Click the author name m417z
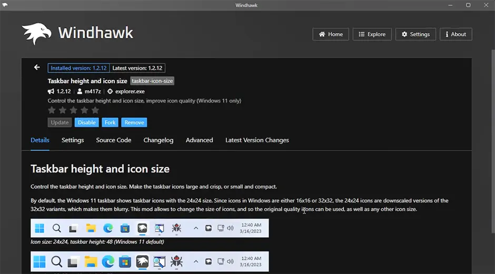The width and height of the screenshot is (495, 274). (x=93, y=91)
